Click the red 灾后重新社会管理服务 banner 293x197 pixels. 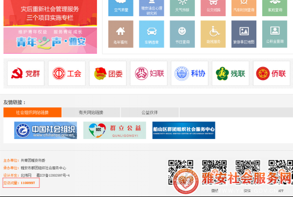click(x=50, y=13)
